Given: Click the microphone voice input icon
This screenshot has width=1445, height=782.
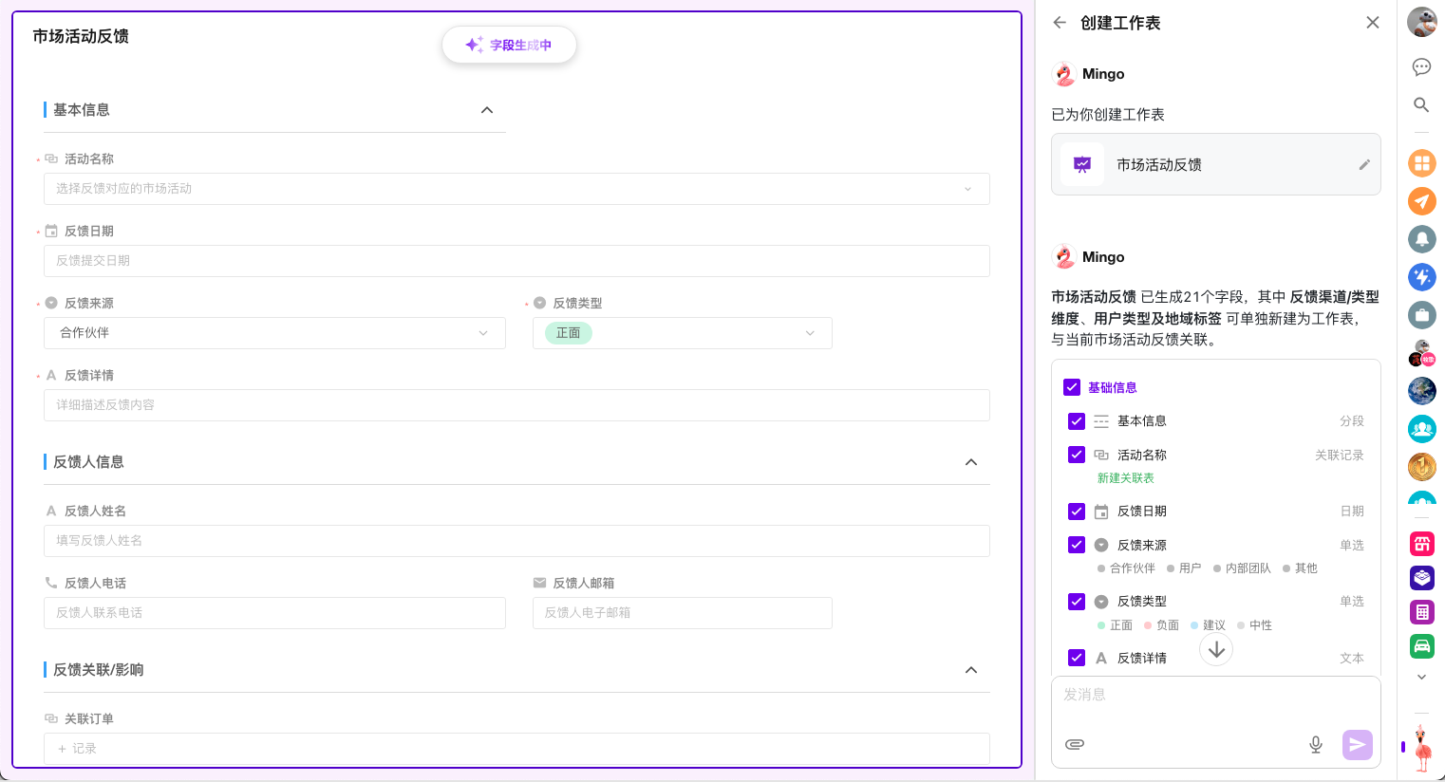Looking at the screenshot, I should (x=1316, y=745).
